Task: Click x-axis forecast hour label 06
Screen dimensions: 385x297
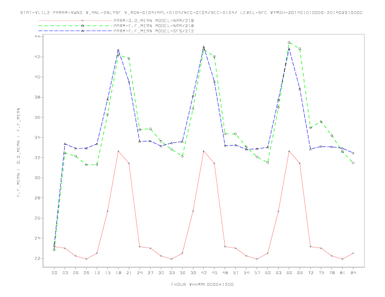Action: (76, 273)
